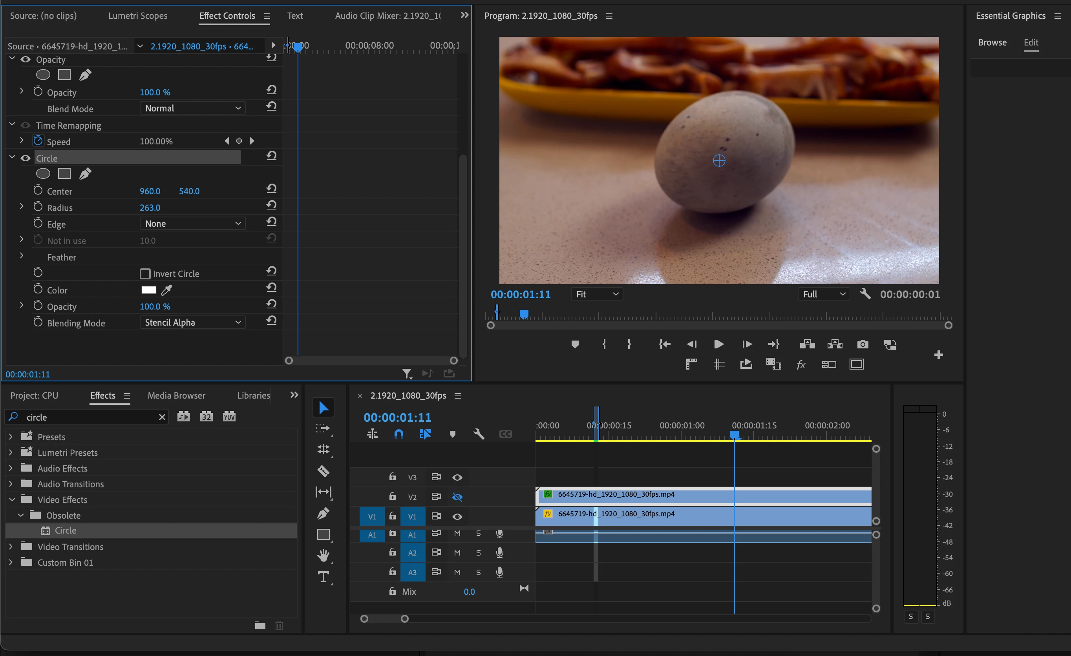Select the Razor tool

tap(323, 471)
